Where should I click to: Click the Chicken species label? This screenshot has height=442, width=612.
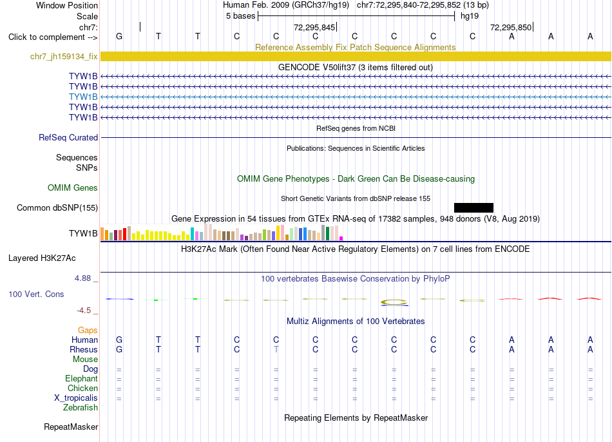coord(82,388)
